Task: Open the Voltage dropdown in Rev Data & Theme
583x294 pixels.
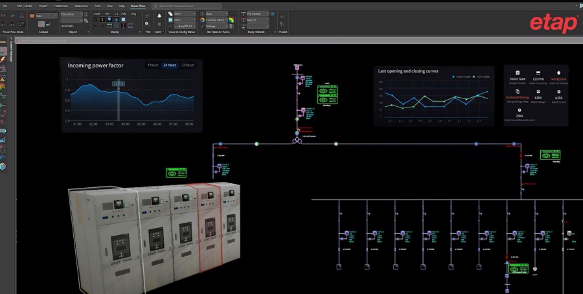Action: [217, 27]
